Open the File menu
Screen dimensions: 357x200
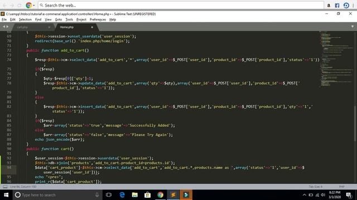(4, 19)
